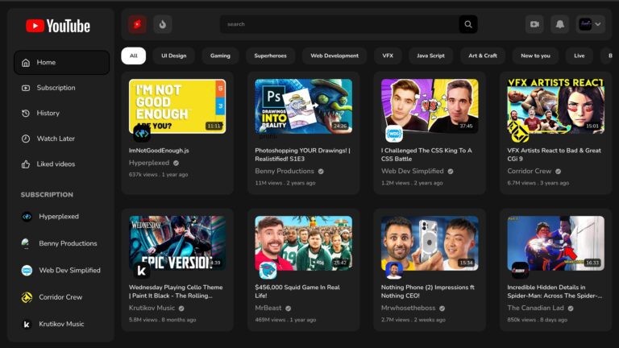Image resolution: width=619 pixels, height=348 pixels.
Task: Open History in the sidebar
Action: [x=61, y=114]
